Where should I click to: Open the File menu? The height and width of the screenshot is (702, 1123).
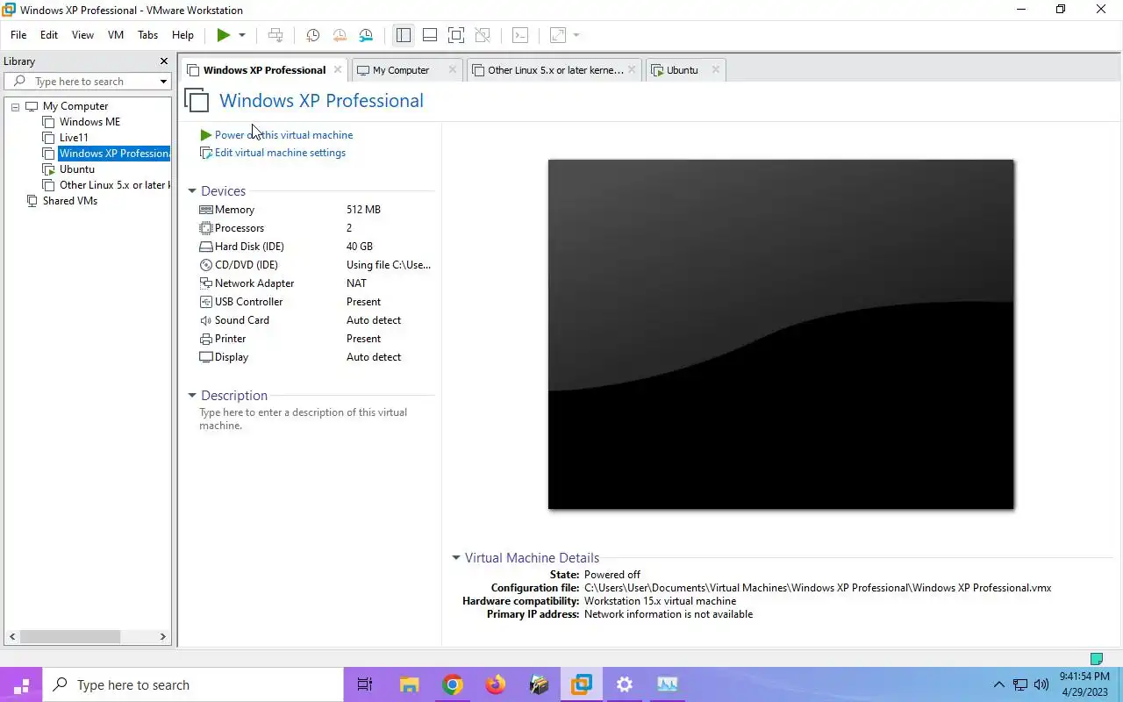pos(18,35)
